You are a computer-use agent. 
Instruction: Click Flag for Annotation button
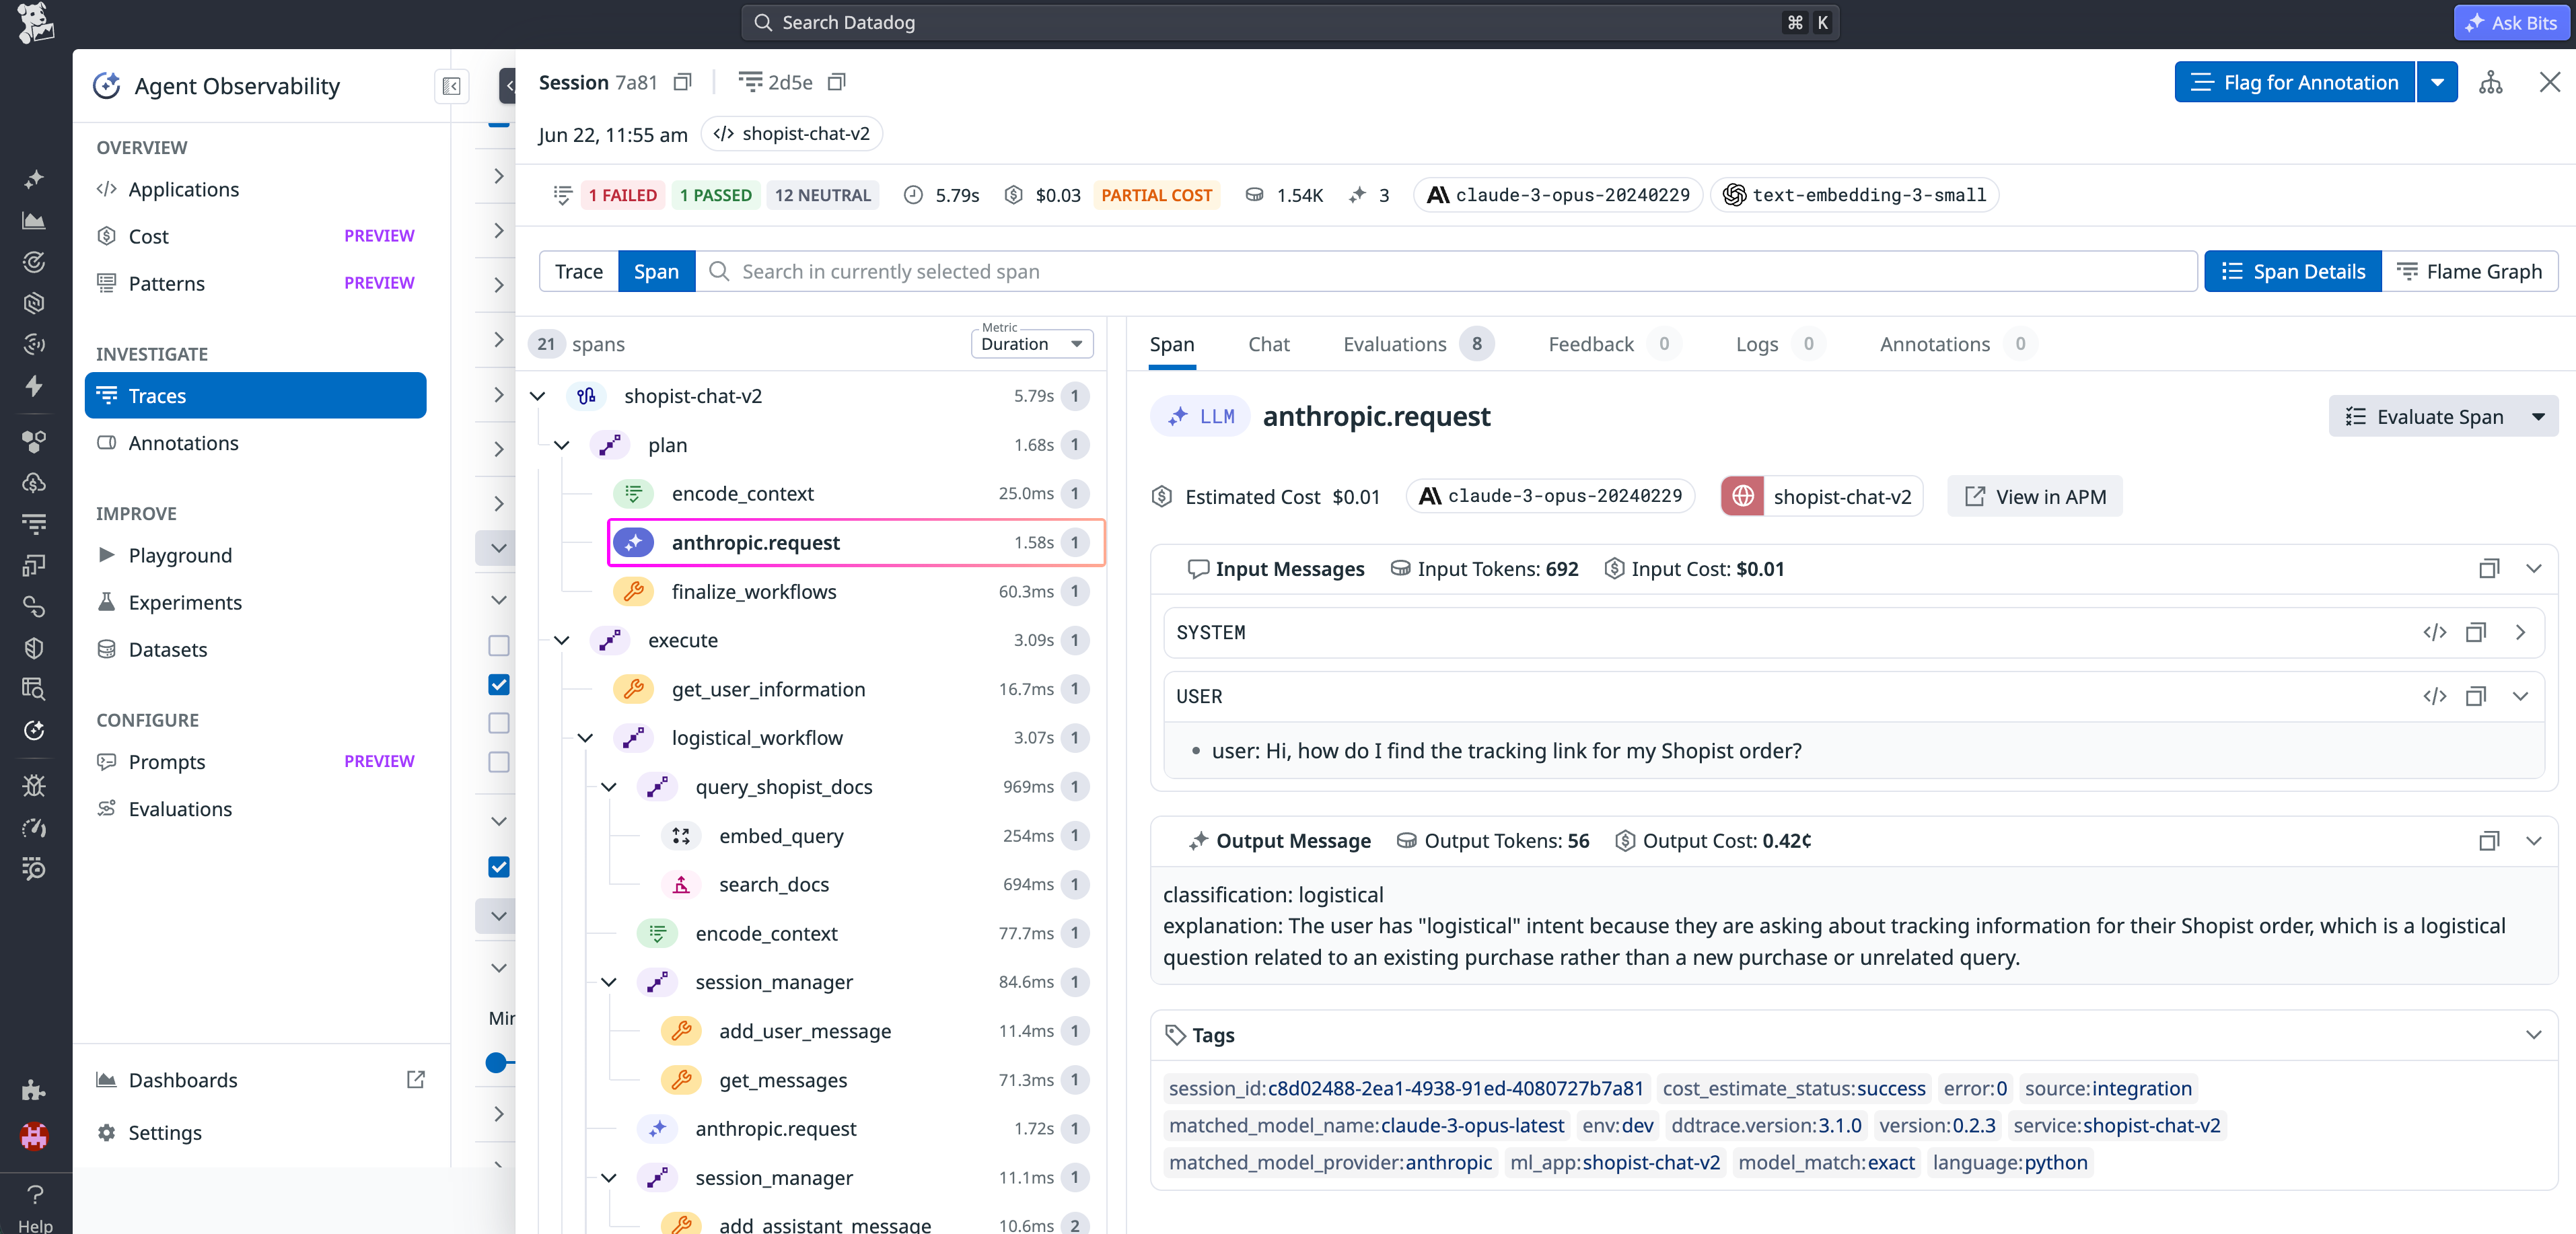pyautogui.click(x=2294, y=82)
